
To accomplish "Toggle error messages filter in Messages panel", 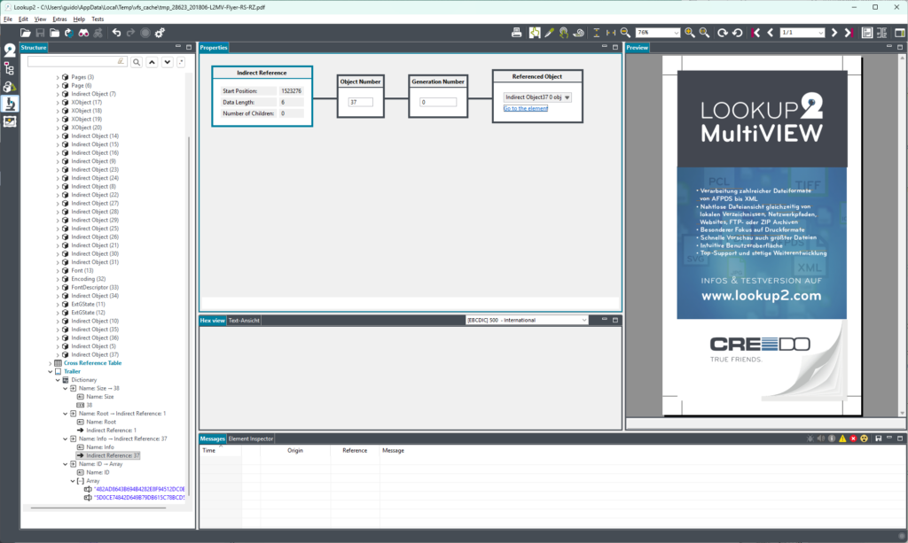I will (x=853, y=438).
